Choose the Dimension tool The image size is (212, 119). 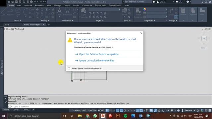[67, 12]
